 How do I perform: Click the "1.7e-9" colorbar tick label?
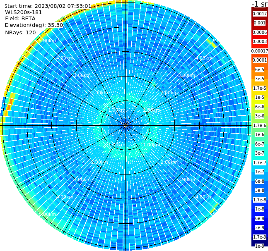coord(260,237)
